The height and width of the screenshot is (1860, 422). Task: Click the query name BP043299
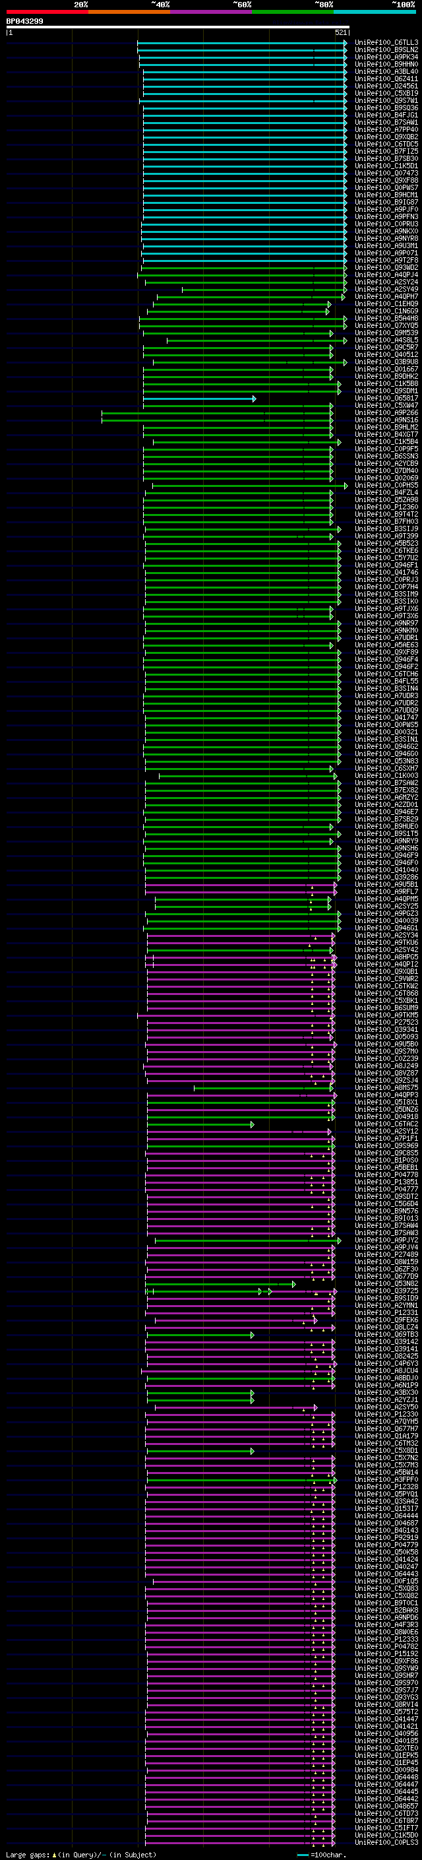24,22
